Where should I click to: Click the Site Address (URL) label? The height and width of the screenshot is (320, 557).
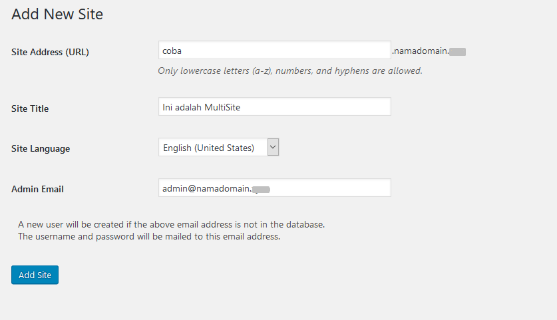point(50,52)
